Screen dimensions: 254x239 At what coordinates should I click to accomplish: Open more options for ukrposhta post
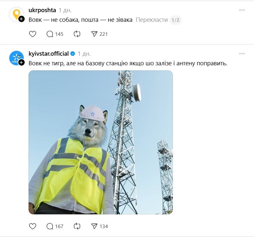tap(242, 10)
